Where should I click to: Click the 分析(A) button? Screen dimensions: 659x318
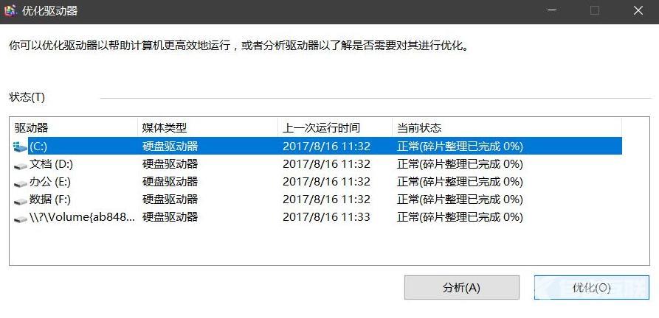pyautogui.click(x=462, y=287)
